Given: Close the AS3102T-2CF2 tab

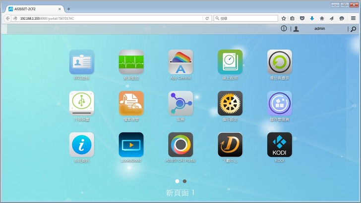Looking at the screenshot, I should 60,9.
